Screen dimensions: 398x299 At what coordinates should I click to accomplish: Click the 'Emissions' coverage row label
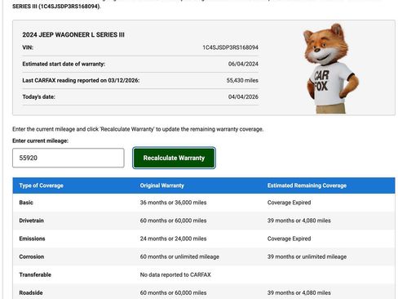click(32, 239)
